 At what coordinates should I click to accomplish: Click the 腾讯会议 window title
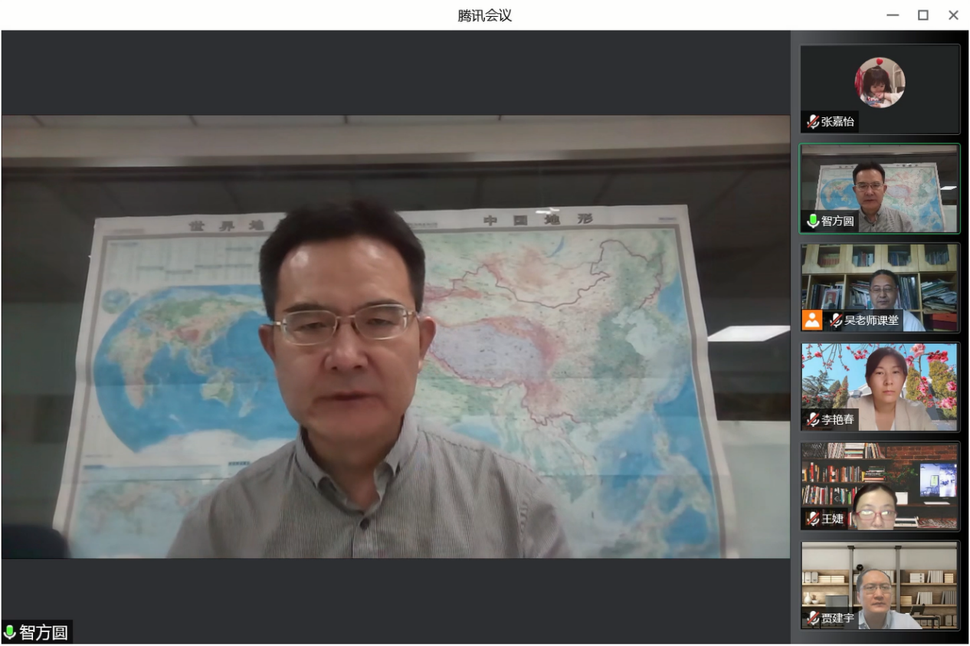tap(484, 15)
